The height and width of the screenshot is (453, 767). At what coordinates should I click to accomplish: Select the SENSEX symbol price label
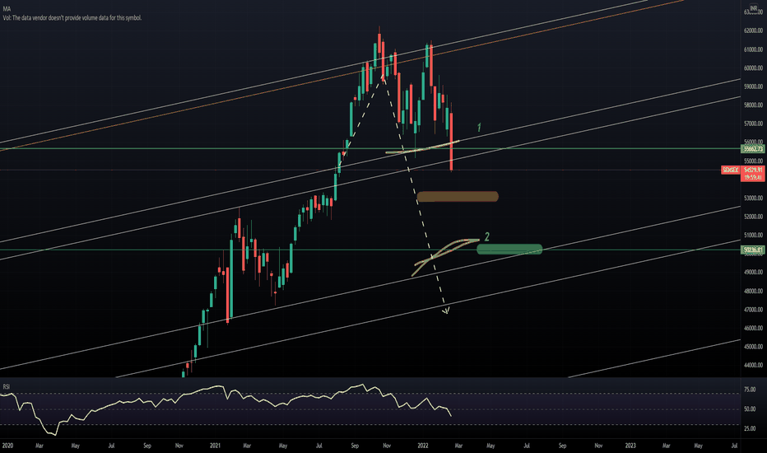(731, 170)
